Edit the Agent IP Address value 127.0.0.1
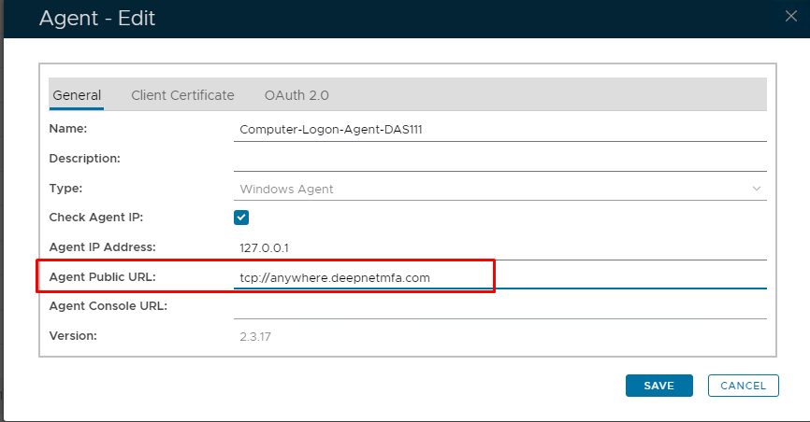This screenshot has height=422, width=810. tap(500, 248)
